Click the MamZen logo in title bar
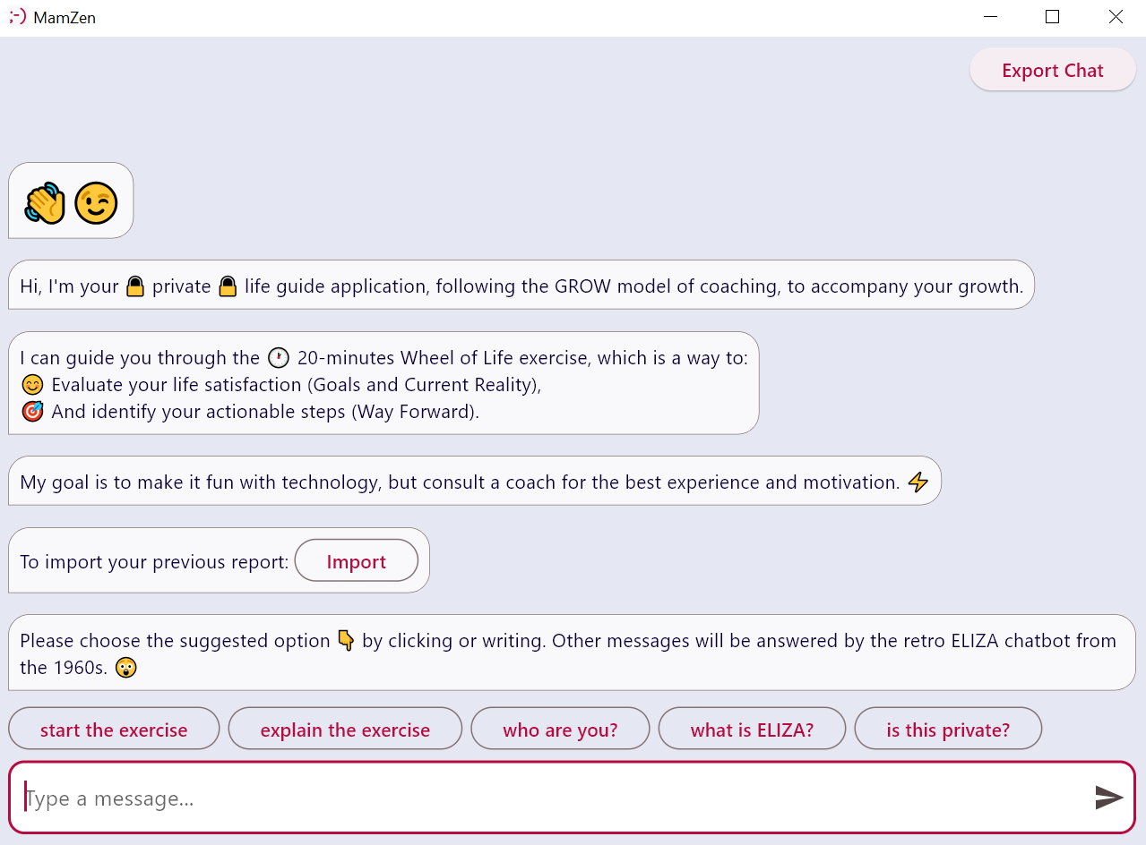 tap(17, 17)
